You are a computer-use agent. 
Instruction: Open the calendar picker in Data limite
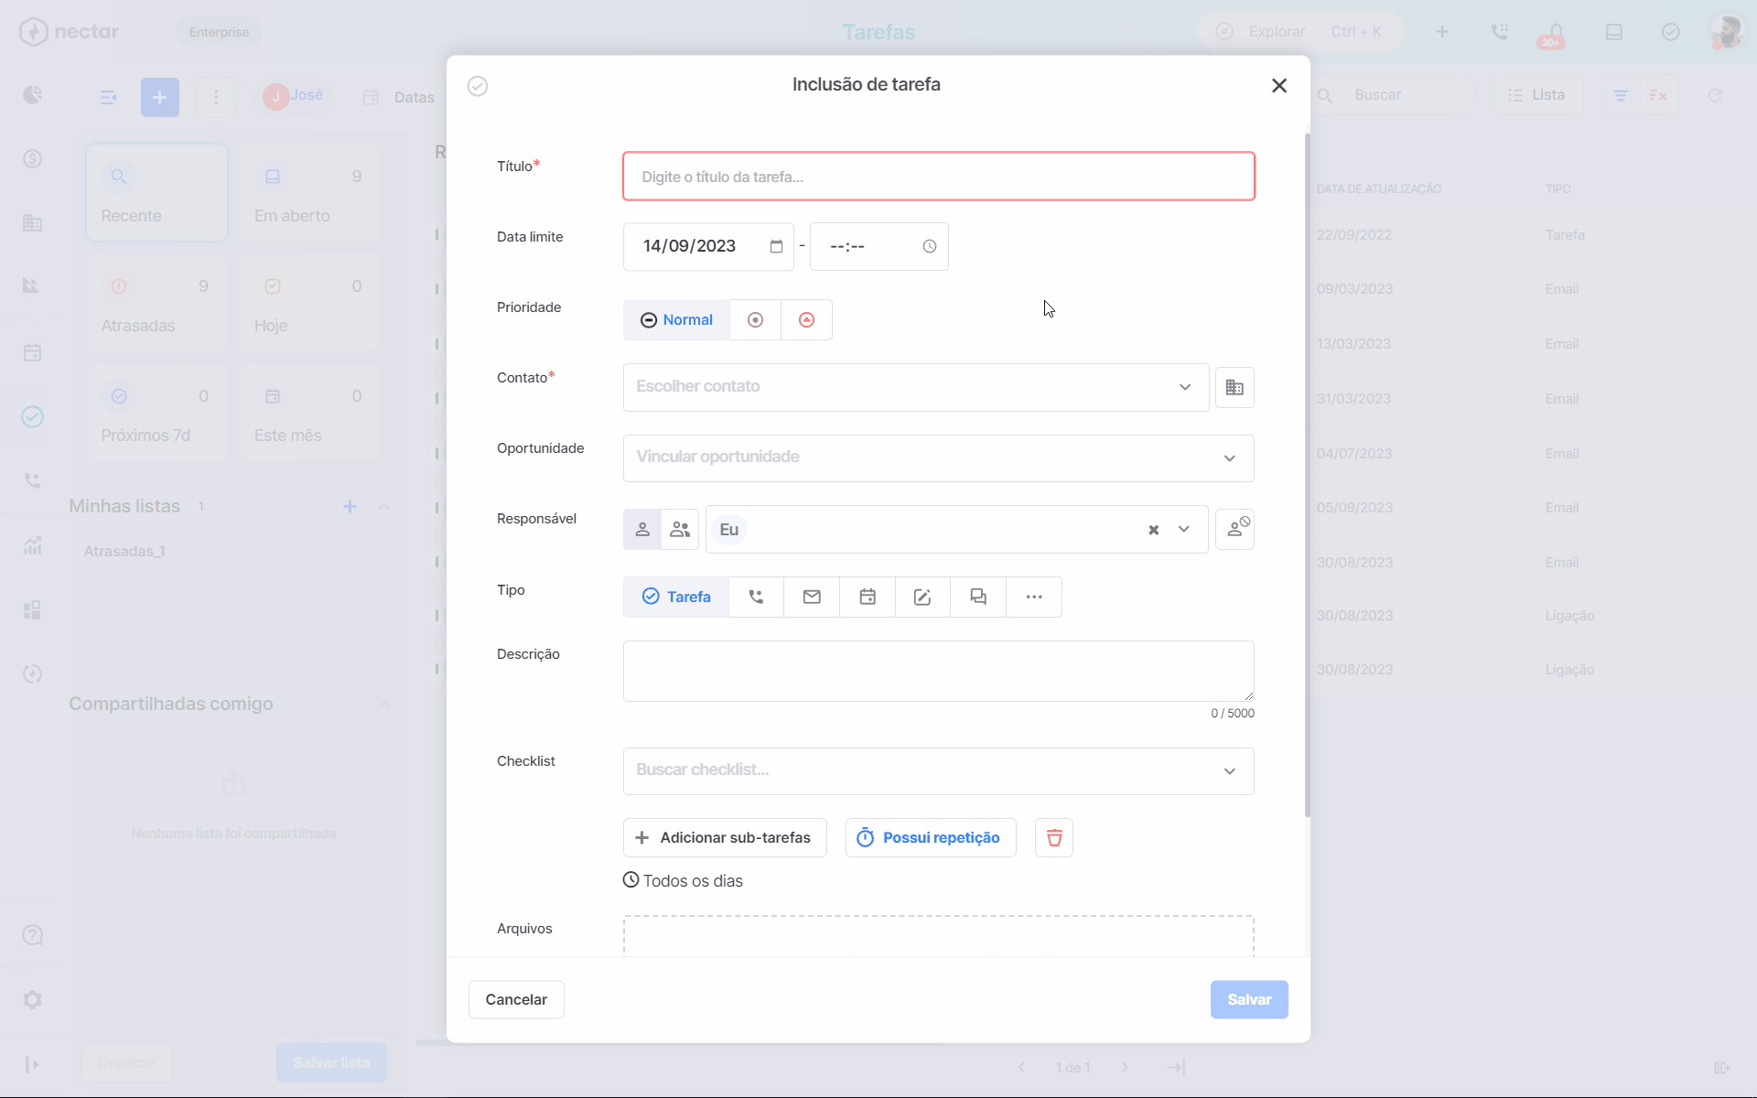pos(776,246)
